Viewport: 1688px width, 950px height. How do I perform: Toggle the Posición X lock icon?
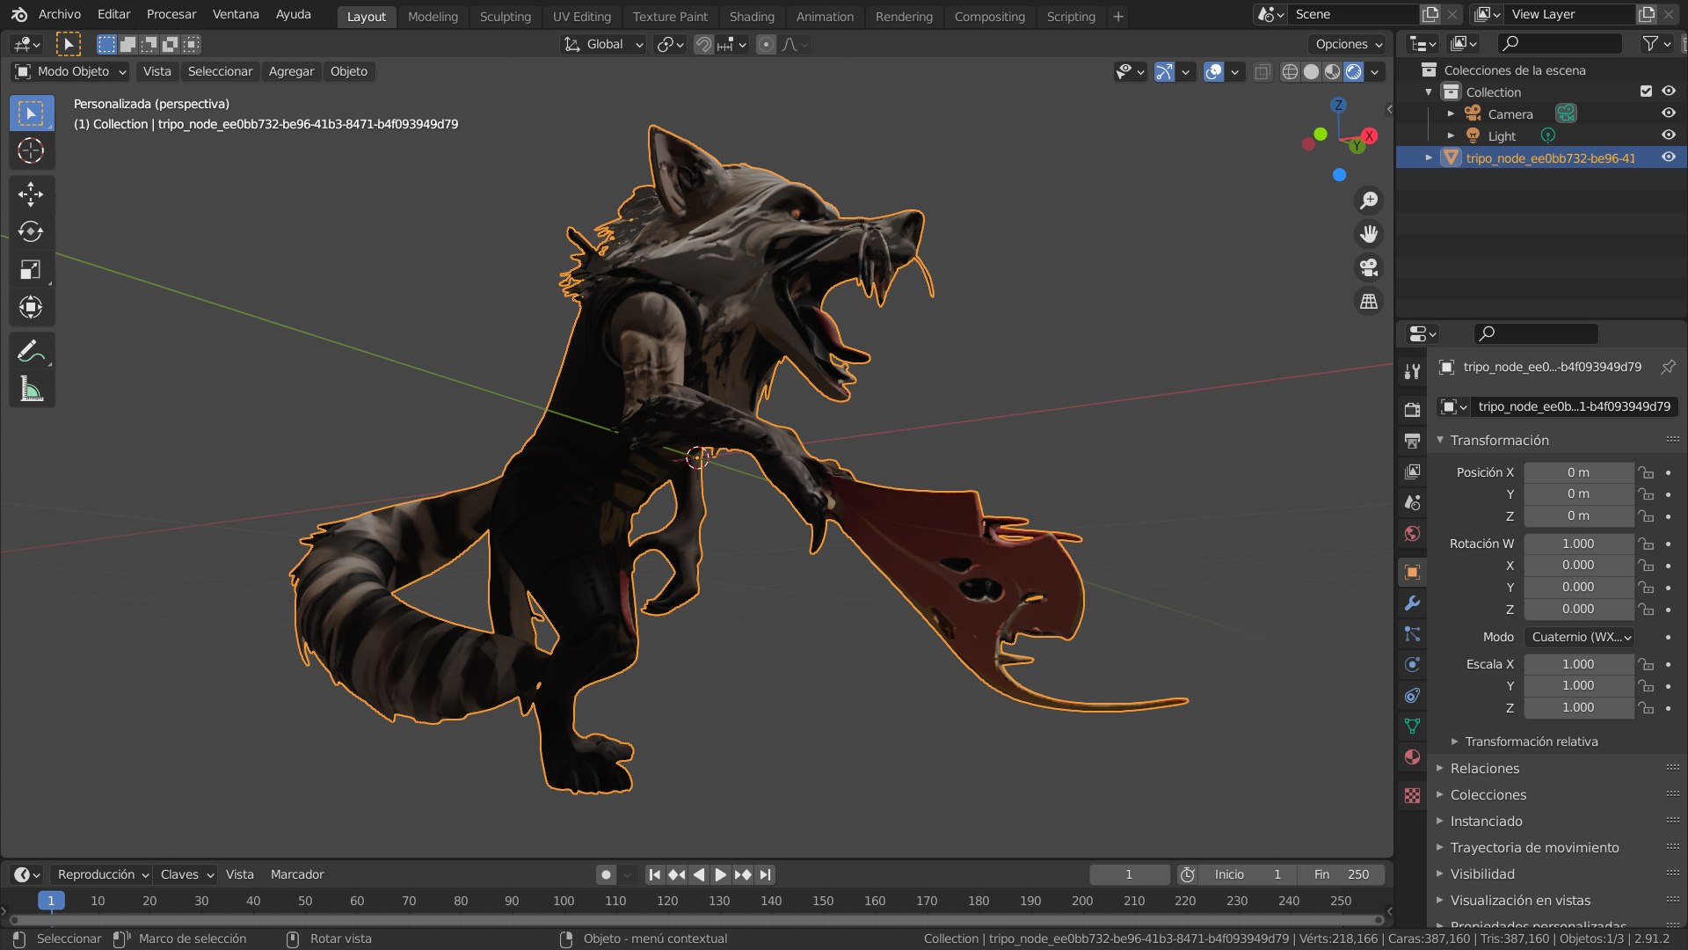pyautogui.click(x=1646, y=472)
